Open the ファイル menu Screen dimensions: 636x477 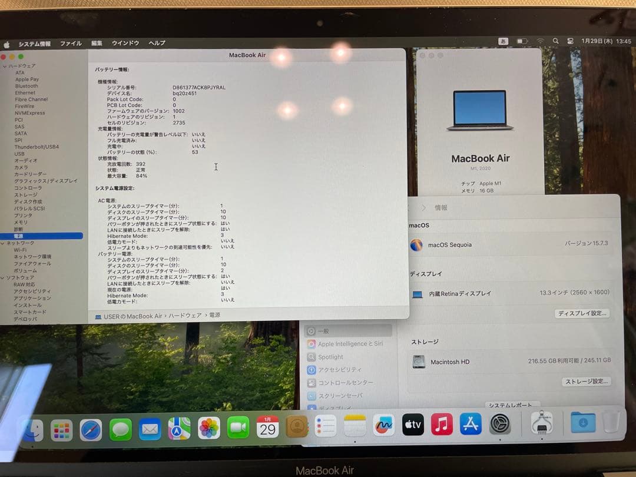pos(72,42)
